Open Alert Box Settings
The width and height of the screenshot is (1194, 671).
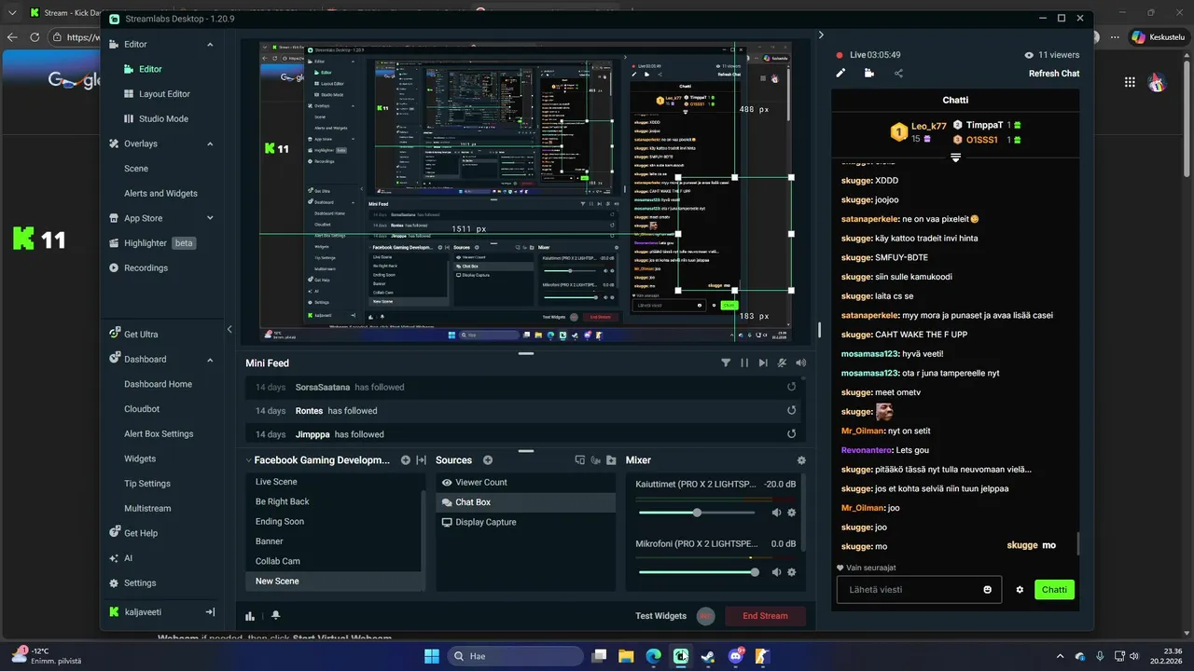coord(159,434)
